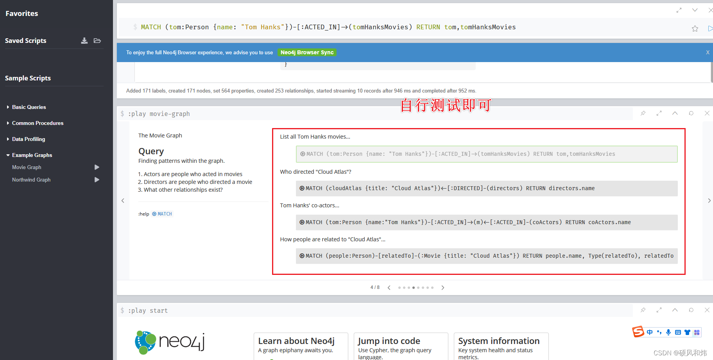The image size is (713, 360).
Task: Select Northwind Graph in Example Graphs
Action: pos(31,180)
